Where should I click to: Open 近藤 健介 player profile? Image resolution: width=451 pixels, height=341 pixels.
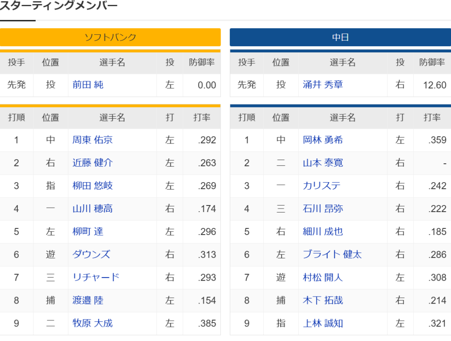point(92,163)
